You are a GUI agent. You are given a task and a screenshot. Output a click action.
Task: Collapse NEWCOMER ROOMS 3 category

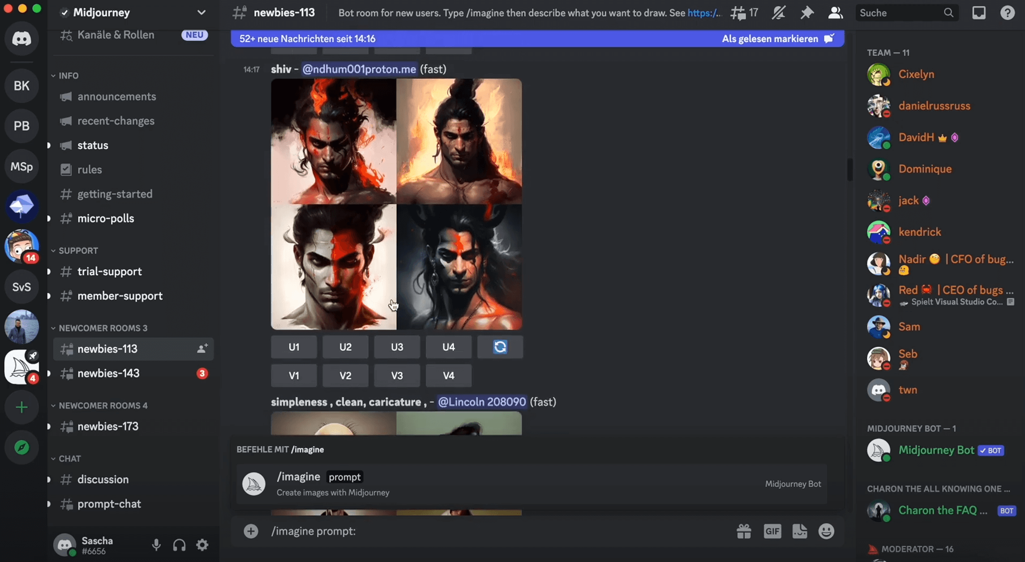(x=99, y=328)
